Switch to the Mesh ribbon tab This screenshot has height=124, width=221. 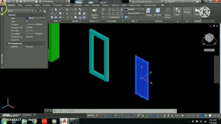click(37, 5)
